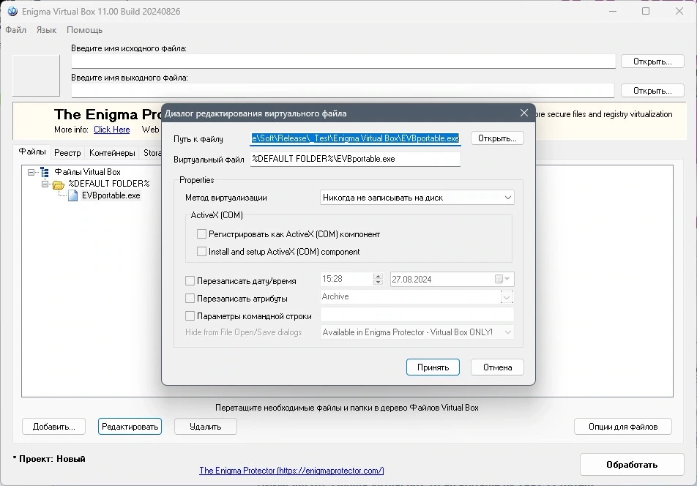
Task: Click the Enigma Virtual Box app icon in title bar
Action: coord(12,11)
